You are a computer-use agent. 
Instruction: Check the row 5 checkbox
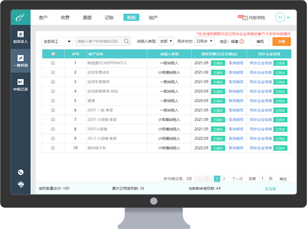(53, 101)
